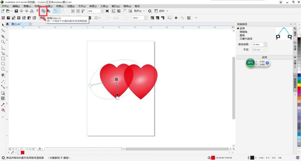Open the 编辑 menu
Viewport: 301px width, 161px height.
point(16,6)
